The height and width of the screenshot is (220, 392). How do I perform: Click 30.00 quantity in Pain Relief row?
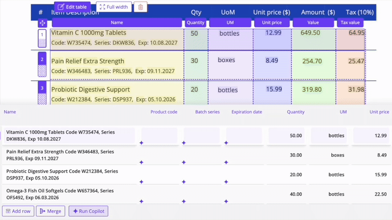point(296,155)
